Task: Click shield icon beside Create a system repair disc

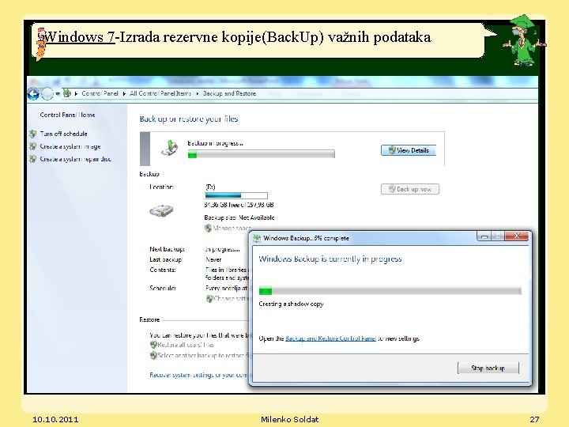Action: click(x=33, y=159)
